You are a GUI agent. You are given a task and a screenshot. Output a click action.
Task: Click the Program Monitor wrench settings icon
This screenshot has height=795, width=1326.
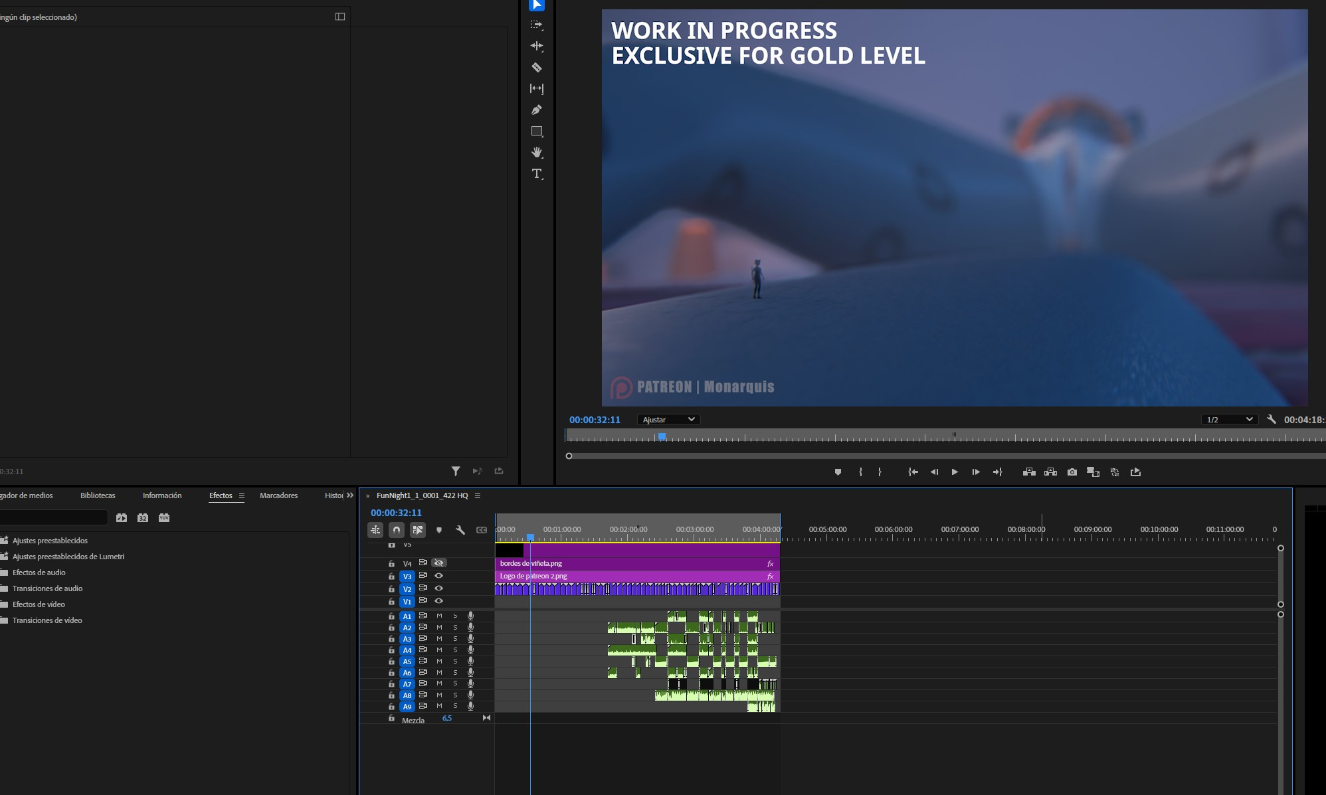point(1272,420)
